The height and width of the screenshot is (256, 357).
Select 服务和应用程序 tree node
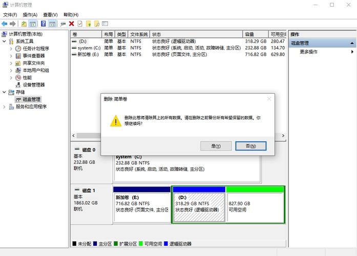click(31, 106)
